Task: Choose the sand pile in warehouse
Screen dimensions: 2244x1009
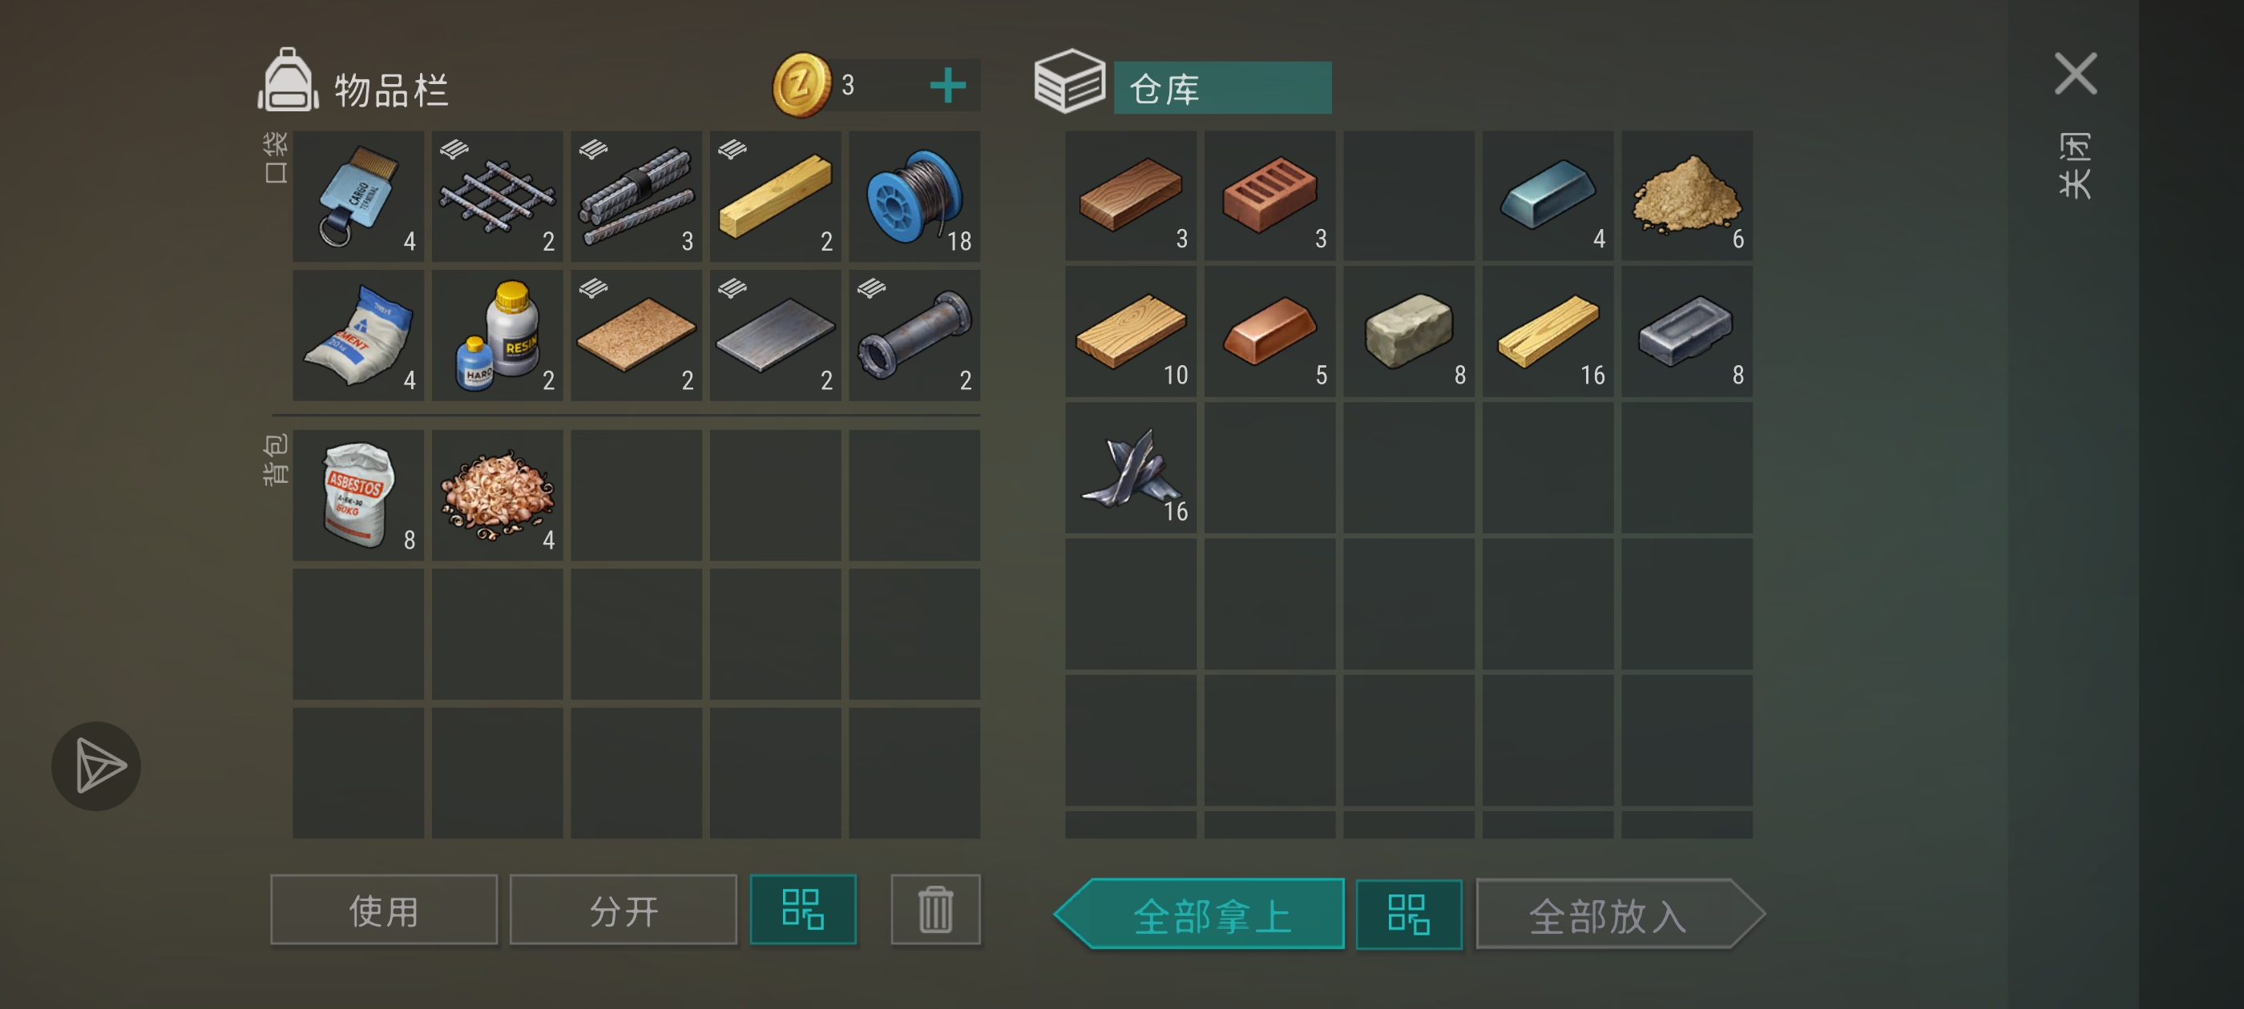Action: coord(1686,196)
